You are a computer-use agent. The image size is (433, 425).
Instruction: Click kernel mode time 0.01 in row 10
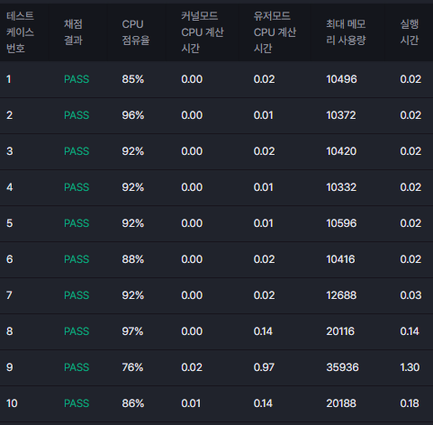coord(191,403)
